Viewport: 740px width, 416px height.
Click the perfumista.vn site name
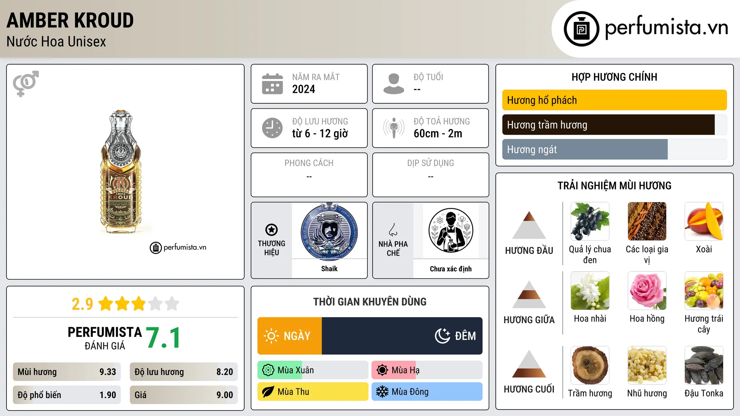667,28
